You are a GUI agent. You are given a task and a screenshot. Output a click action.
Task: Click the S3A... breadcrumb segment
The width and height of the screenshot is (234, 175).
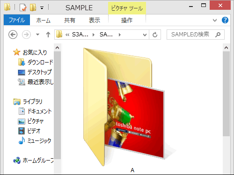[x=80, y=35]
